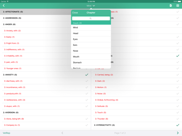182x136 pixels.
Task: Toggle checkmark for Ordeal, forthcoming row
Action: tap(178, 100)
